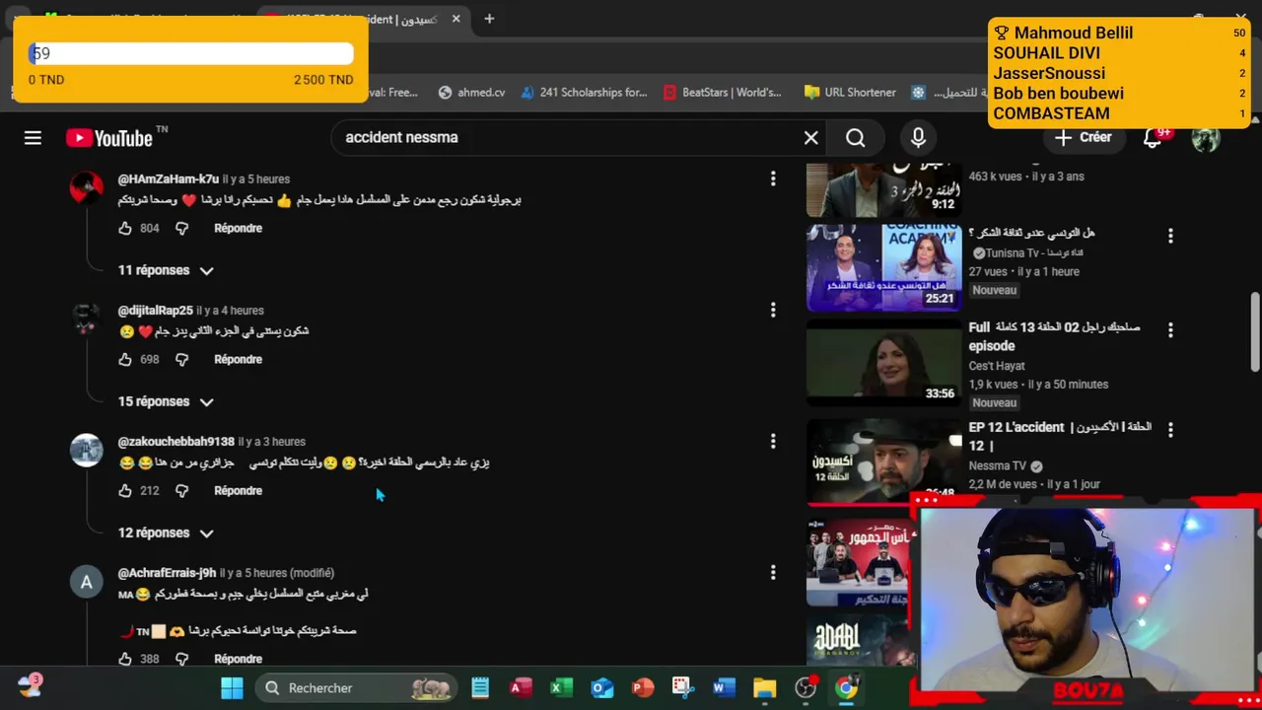Open the Windows Start menu

pos(232,688)
